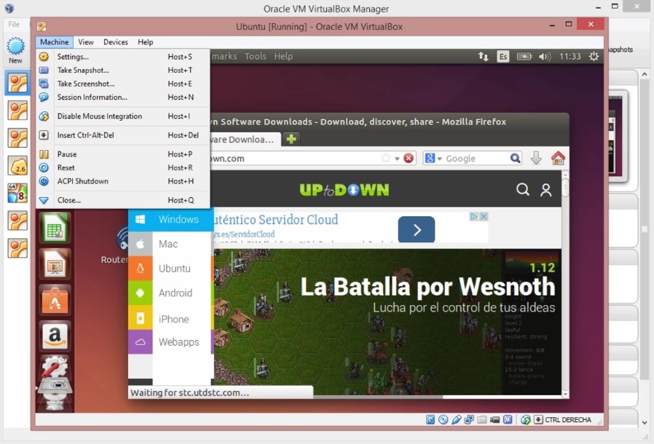The image size is (654, 444).
Task: Pause the virtual machine
Action: (x=67, y=154)
